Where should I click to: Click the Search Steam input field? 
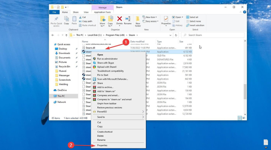pyautogui.click(x=213, y=35)
